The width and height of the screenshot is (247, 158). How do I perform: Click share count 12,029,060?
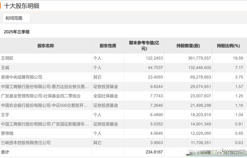click(x=201, y=133)
